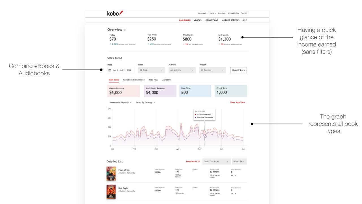Viewport: 362px width, 204px height.
Task: Switch to the Audiobook Subscription tab
Action: 133,80
